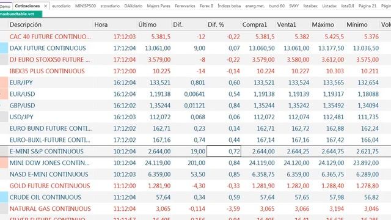Select the DJ EURO STOXX50 FUTURE row
This screenshot has height=220, width=391.
pyautogui.click(x=195, y=60)
